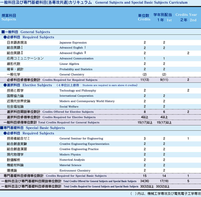Select the '単位数 Credits' column header
The height and width of the screenshot is (197, 201).
point(144,17)
